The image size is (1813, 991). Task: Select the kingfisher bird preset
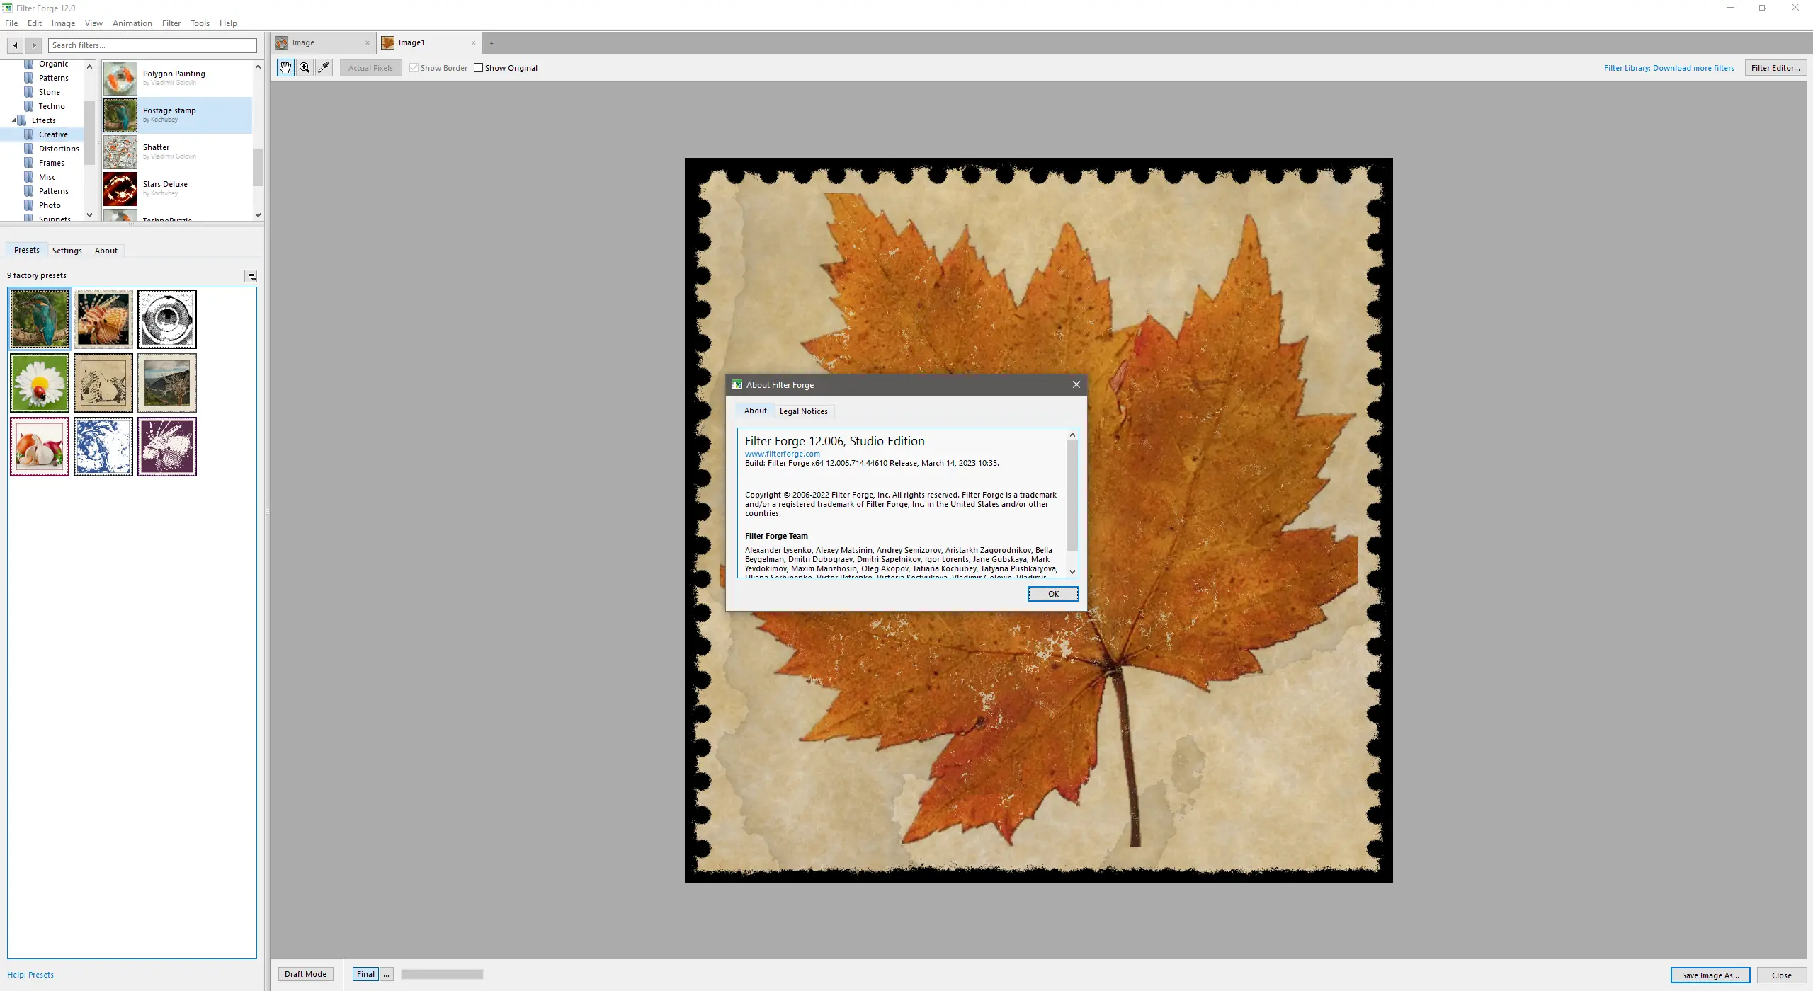[x=39, y=319]
